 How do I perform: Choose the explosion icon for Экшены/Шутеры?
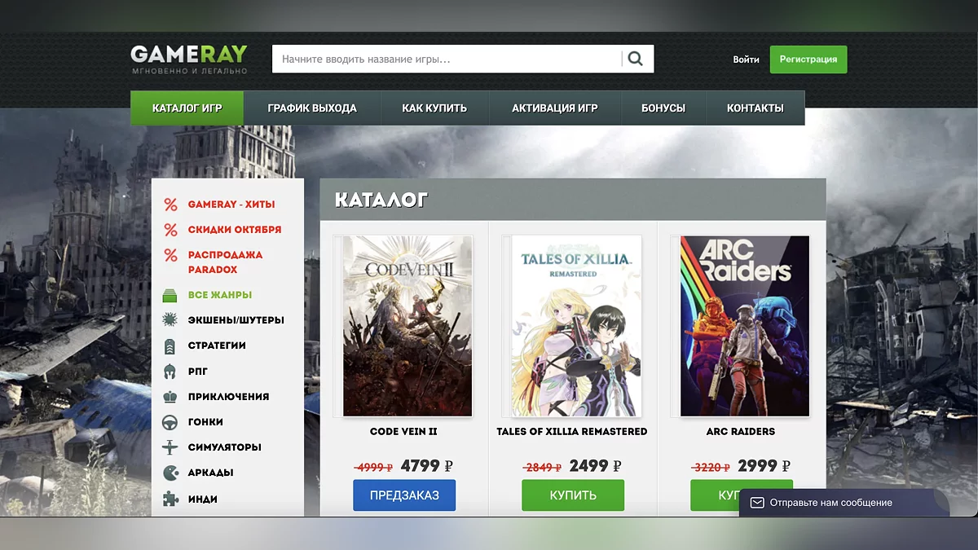click(170, 320)
